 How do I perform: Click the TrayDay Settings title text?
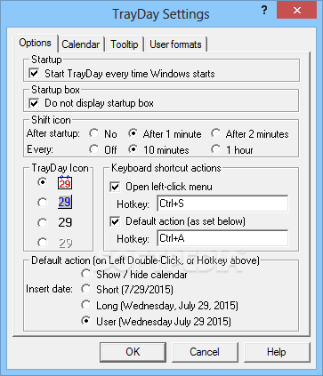[161, 14]
